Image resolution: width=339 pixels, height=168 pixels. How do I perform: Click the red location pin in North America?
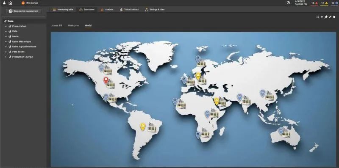pos(106,80)
